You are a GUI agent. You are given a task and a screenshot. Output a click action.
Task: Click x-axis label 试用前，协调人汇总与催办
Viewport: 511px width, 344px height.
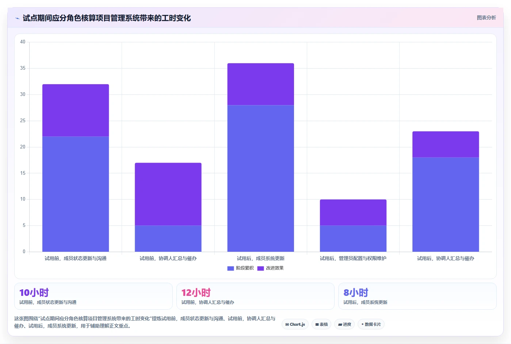pyautogui.click(x=168, y=258)
